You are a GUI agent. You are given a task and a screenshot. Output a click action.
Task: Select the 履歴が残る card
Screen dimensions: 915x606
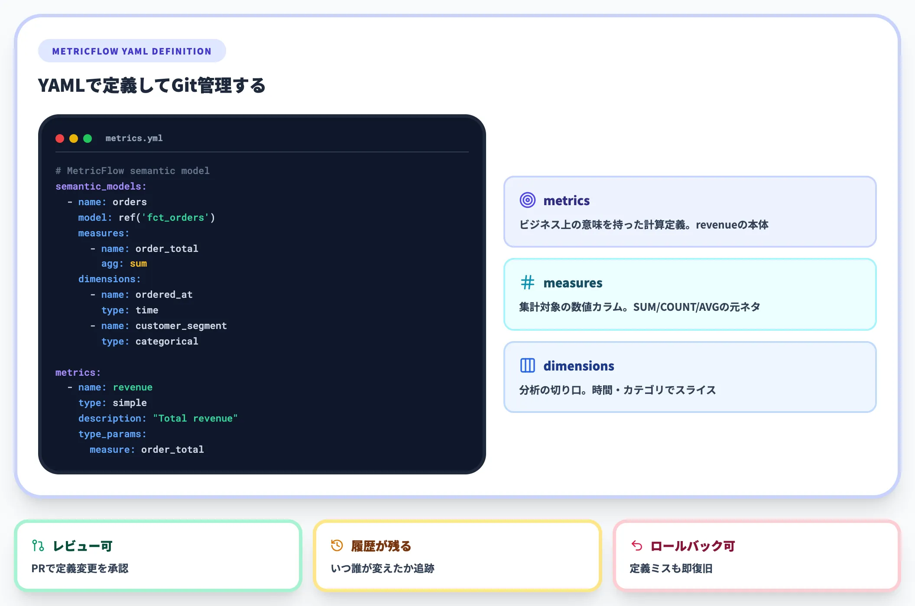[457, 556]
